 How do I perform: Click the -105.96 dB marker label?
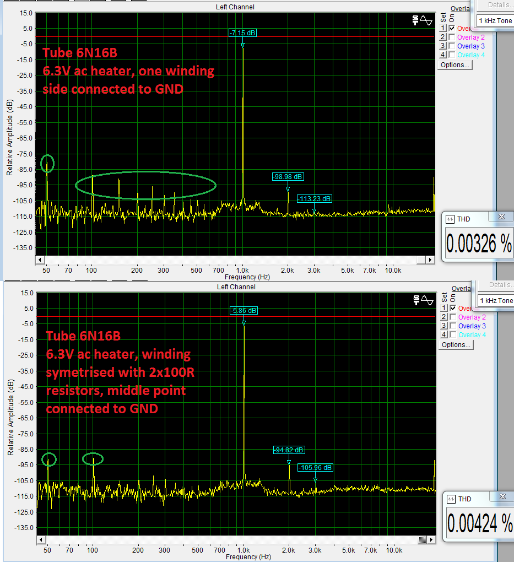pos(316,468)
